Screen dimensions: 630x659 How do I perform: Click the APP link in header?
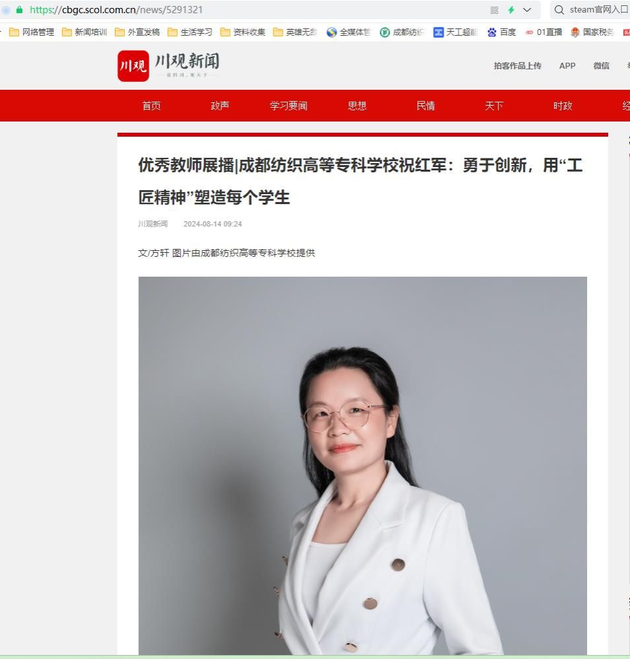(x=567, y=65)
